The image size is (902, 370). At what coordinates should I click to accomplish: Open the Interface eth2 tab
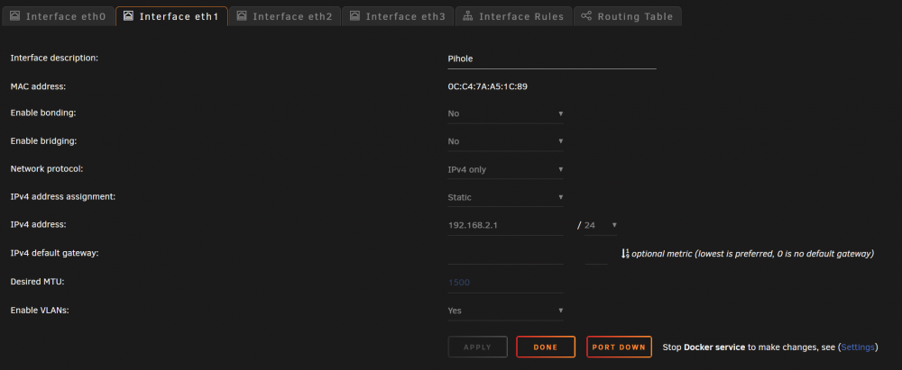(x=285, y=17)
